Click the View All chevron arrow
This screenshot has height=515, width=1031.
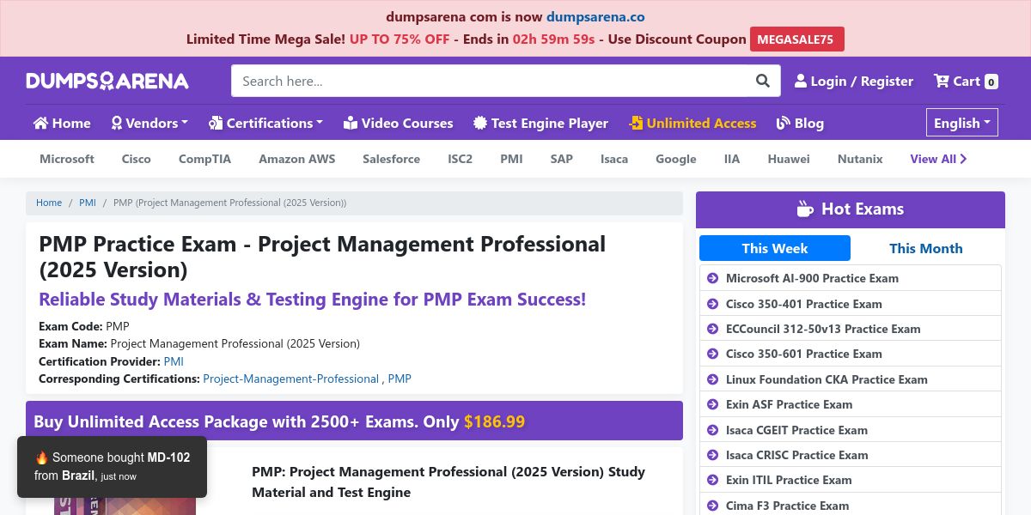(x=963, y=159)
